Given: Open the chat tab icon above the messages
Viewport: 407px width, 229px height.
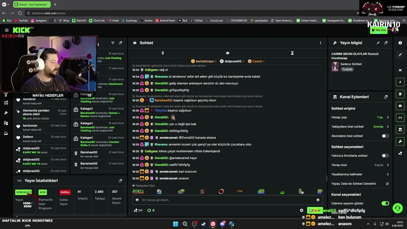Looking at the screenshot, I should (228, 53).
